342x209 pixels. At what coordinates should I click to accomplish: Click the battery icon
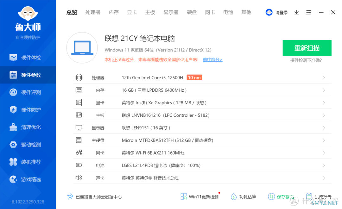(x=79, y=165)
